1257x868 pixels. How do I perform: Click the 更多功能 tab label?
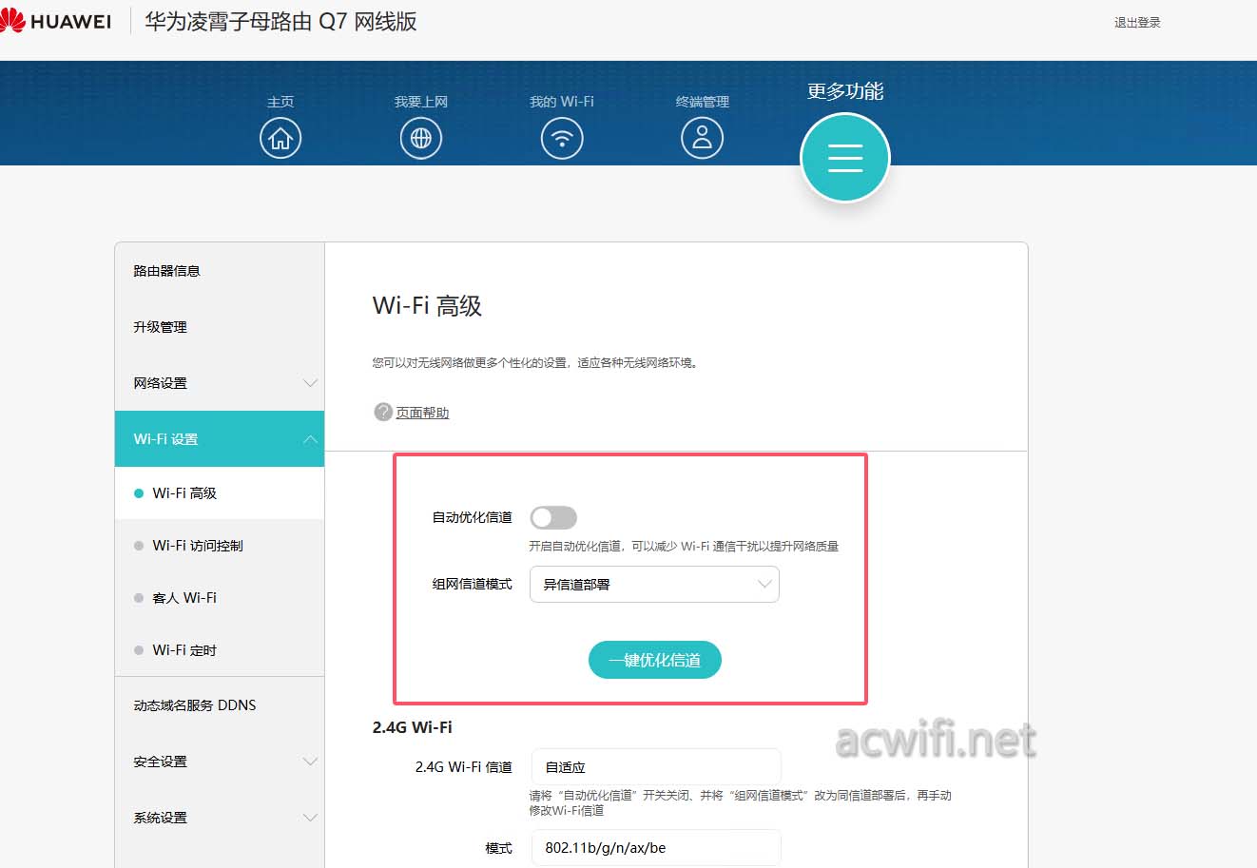tap(845, 91)
